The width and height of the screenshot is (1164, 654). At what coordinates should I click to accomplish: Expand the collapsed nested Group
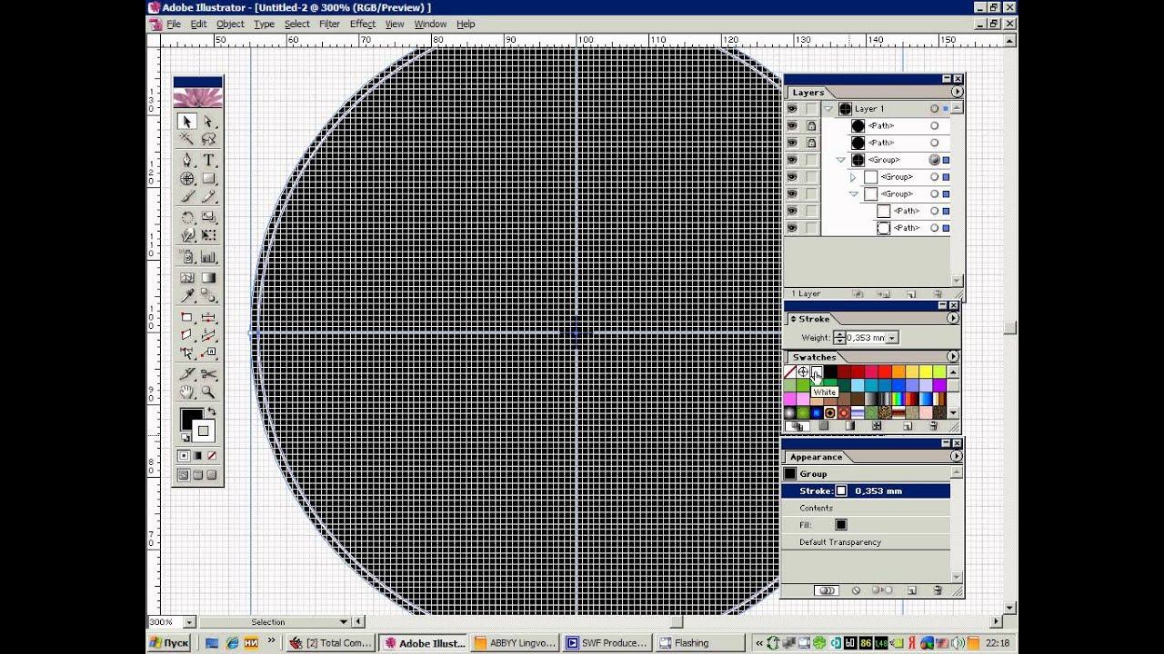point(853,177)
